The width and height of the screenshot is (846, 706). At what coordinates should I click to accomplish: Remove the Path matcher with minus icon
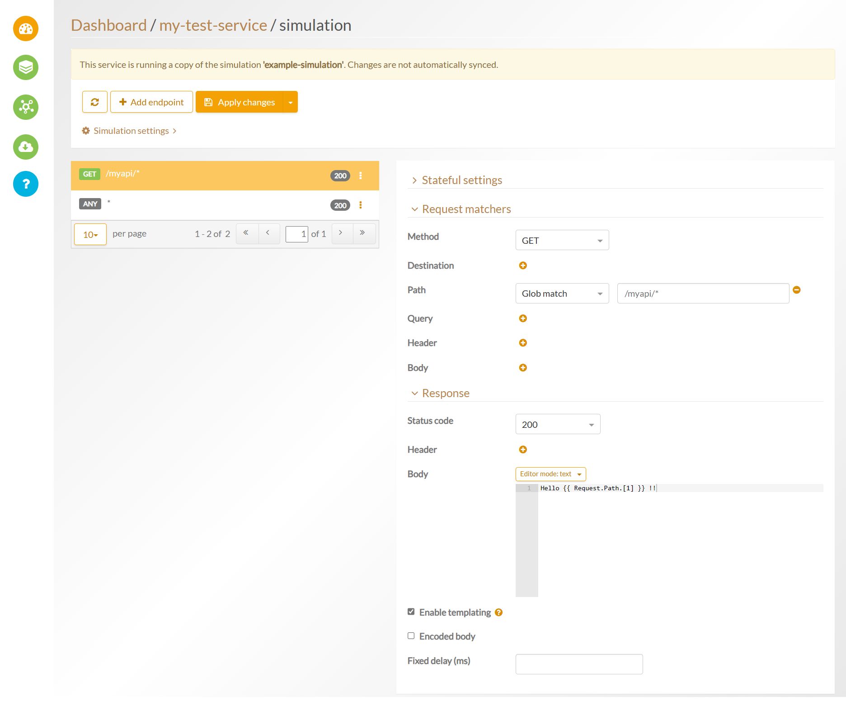point(797,290)
